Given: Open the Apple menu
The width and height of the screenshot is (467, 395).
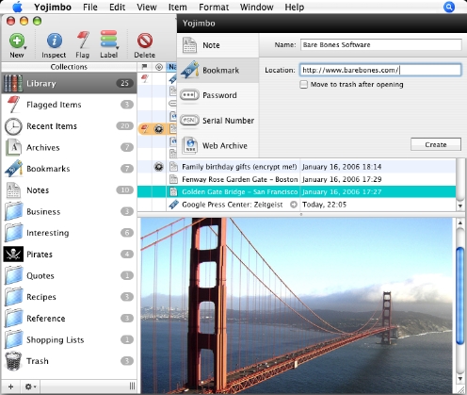Looking at the screenshot, I should click(18, 7).
